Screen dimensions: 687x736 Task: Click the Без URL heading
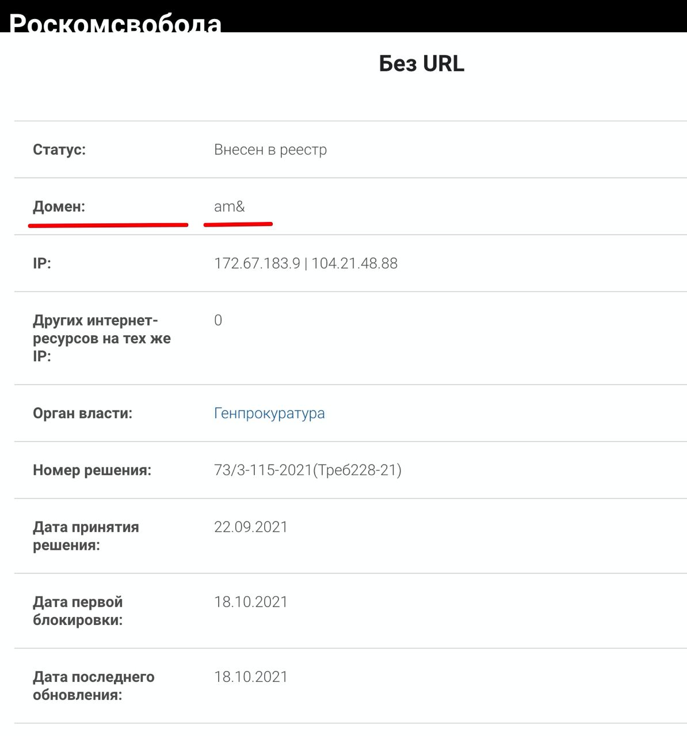click(x=421, y=64)
